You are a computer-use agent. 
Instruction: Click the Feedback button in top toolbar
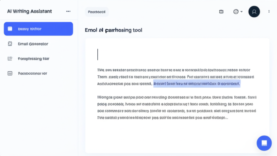(x=97, y=12)
